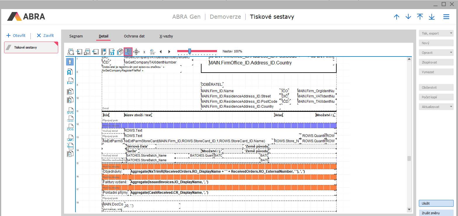Image resolution: width=458 pixels, height=216 pixels.
Task: Go to next record with the down arrow
Action: click(408, 17)
